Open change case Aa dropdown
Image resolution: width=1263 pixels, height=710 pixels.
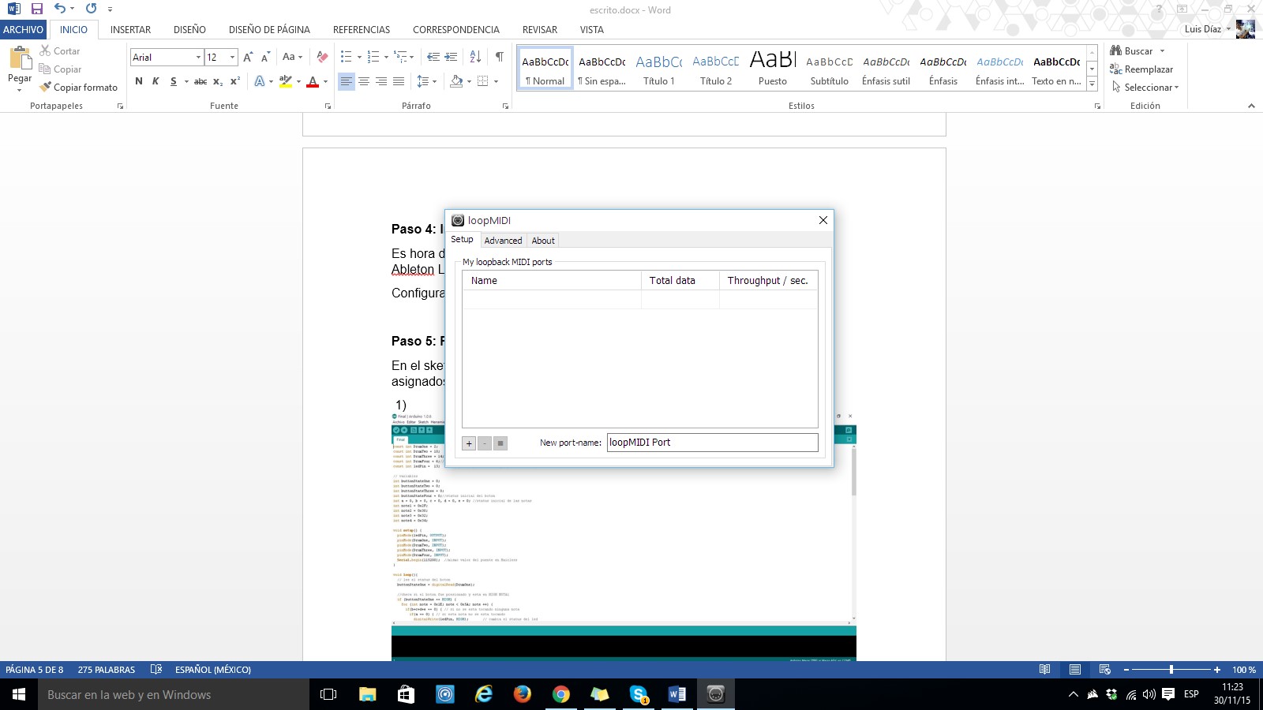[x=292, y=57]
